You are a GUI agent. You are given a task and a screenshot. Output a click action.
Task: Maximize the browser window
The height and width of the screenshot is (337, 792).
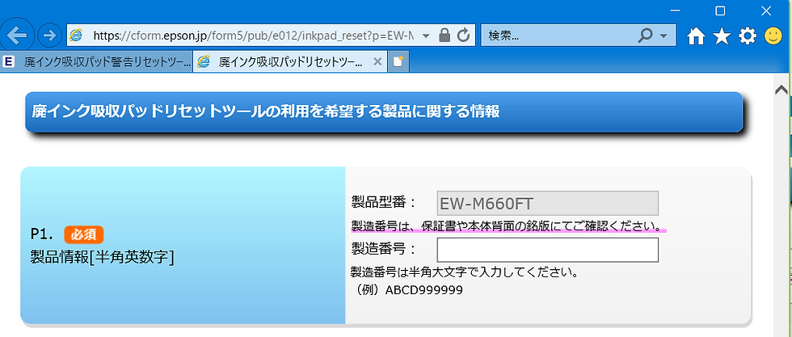tap(721, 11)
